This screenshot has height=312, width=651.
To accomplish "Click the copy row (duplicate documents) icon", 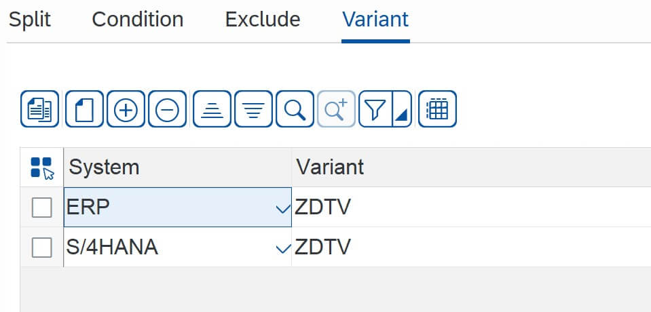I will (x=39, y=109).
